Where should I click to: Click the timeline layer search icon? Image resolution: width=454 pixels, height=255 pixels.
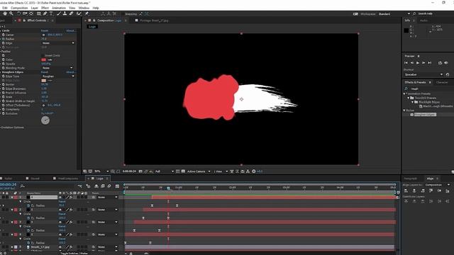(x=23, y=186)
